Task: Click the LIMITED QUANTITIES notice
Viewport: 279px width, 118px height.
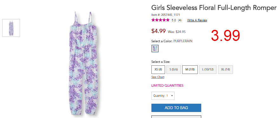Action: point(167,85)
